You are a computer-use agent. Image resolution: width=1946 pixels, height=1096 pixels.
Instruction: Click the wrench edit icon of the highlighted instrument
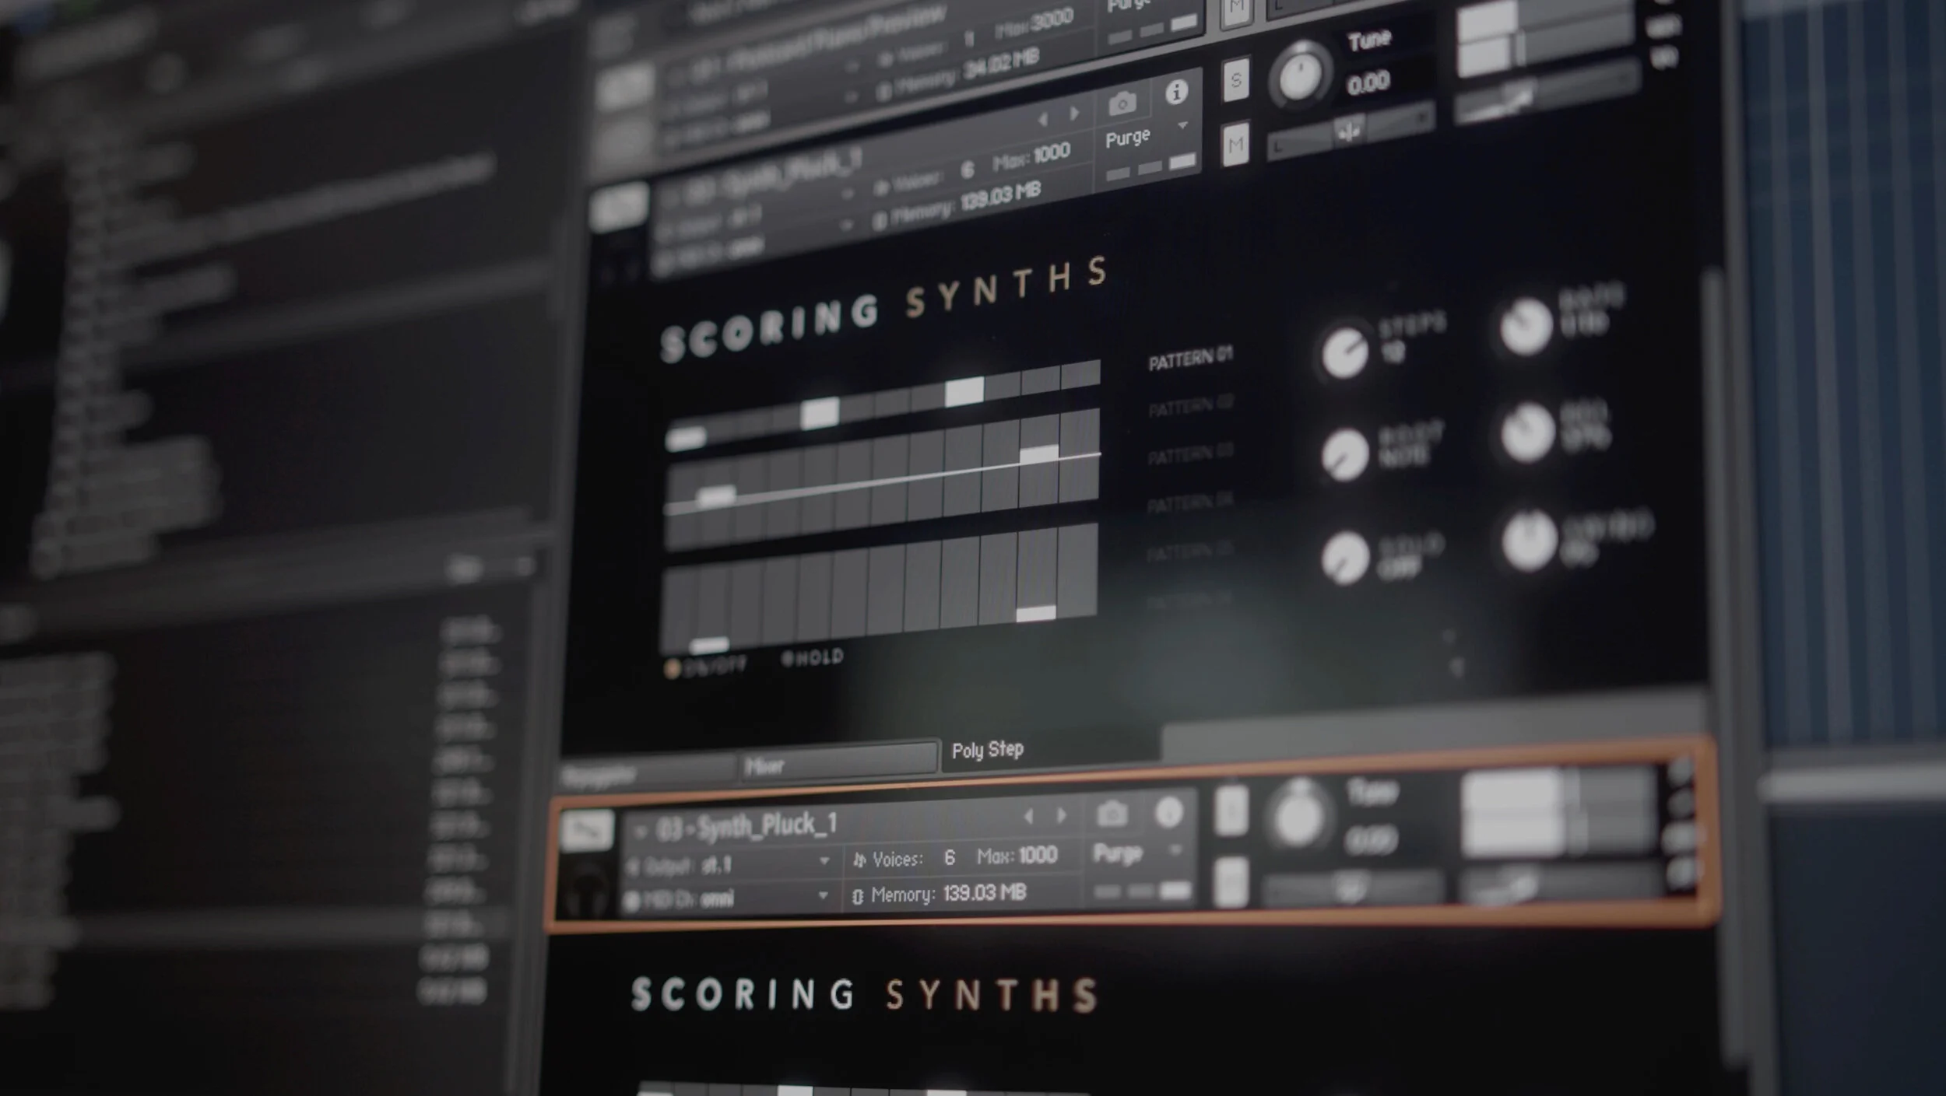tap(588, 832)
